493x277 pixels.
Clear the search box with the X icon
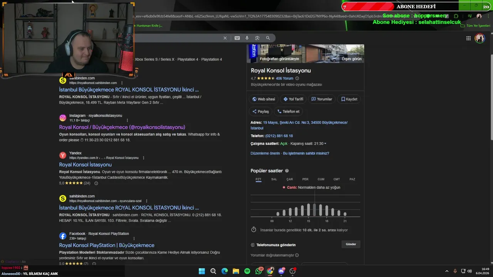(225, 38)
